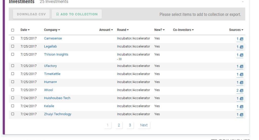Open the source news icon for Camesense
The height and width of the screenshot is (140, 259).
[x=241, y=39]
